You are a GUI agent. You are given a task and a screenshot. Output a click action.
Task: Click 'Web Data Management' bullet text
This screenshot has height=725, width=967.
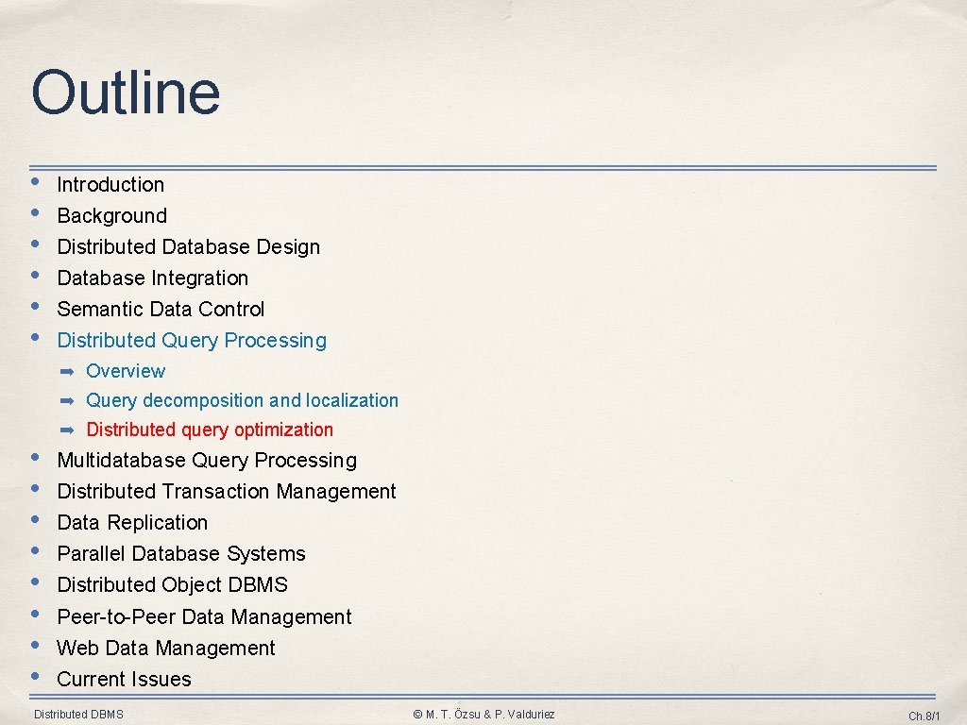coord(165,648)
